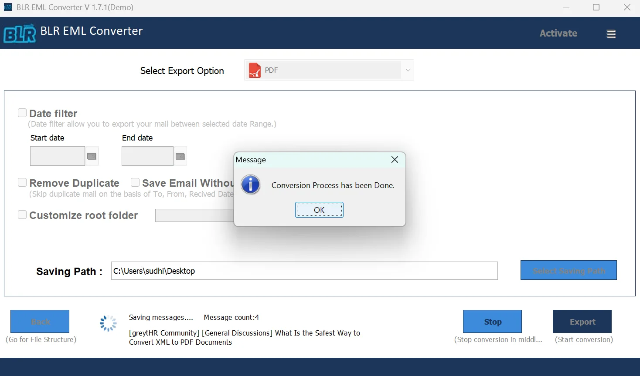
Task: Open the hamburger menu icon
Action: coord(611,34)
